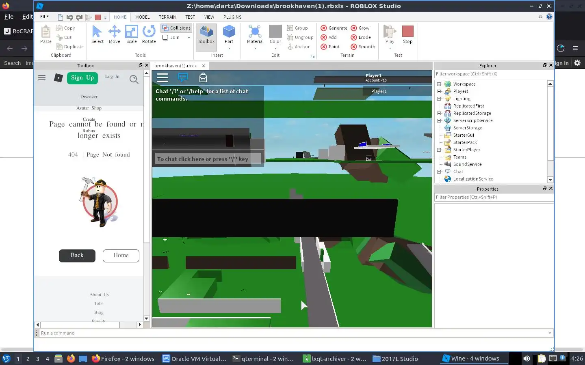Open the in-game chat icon
The height and width of the screenshot is (365, 585).
coord(183,77)
